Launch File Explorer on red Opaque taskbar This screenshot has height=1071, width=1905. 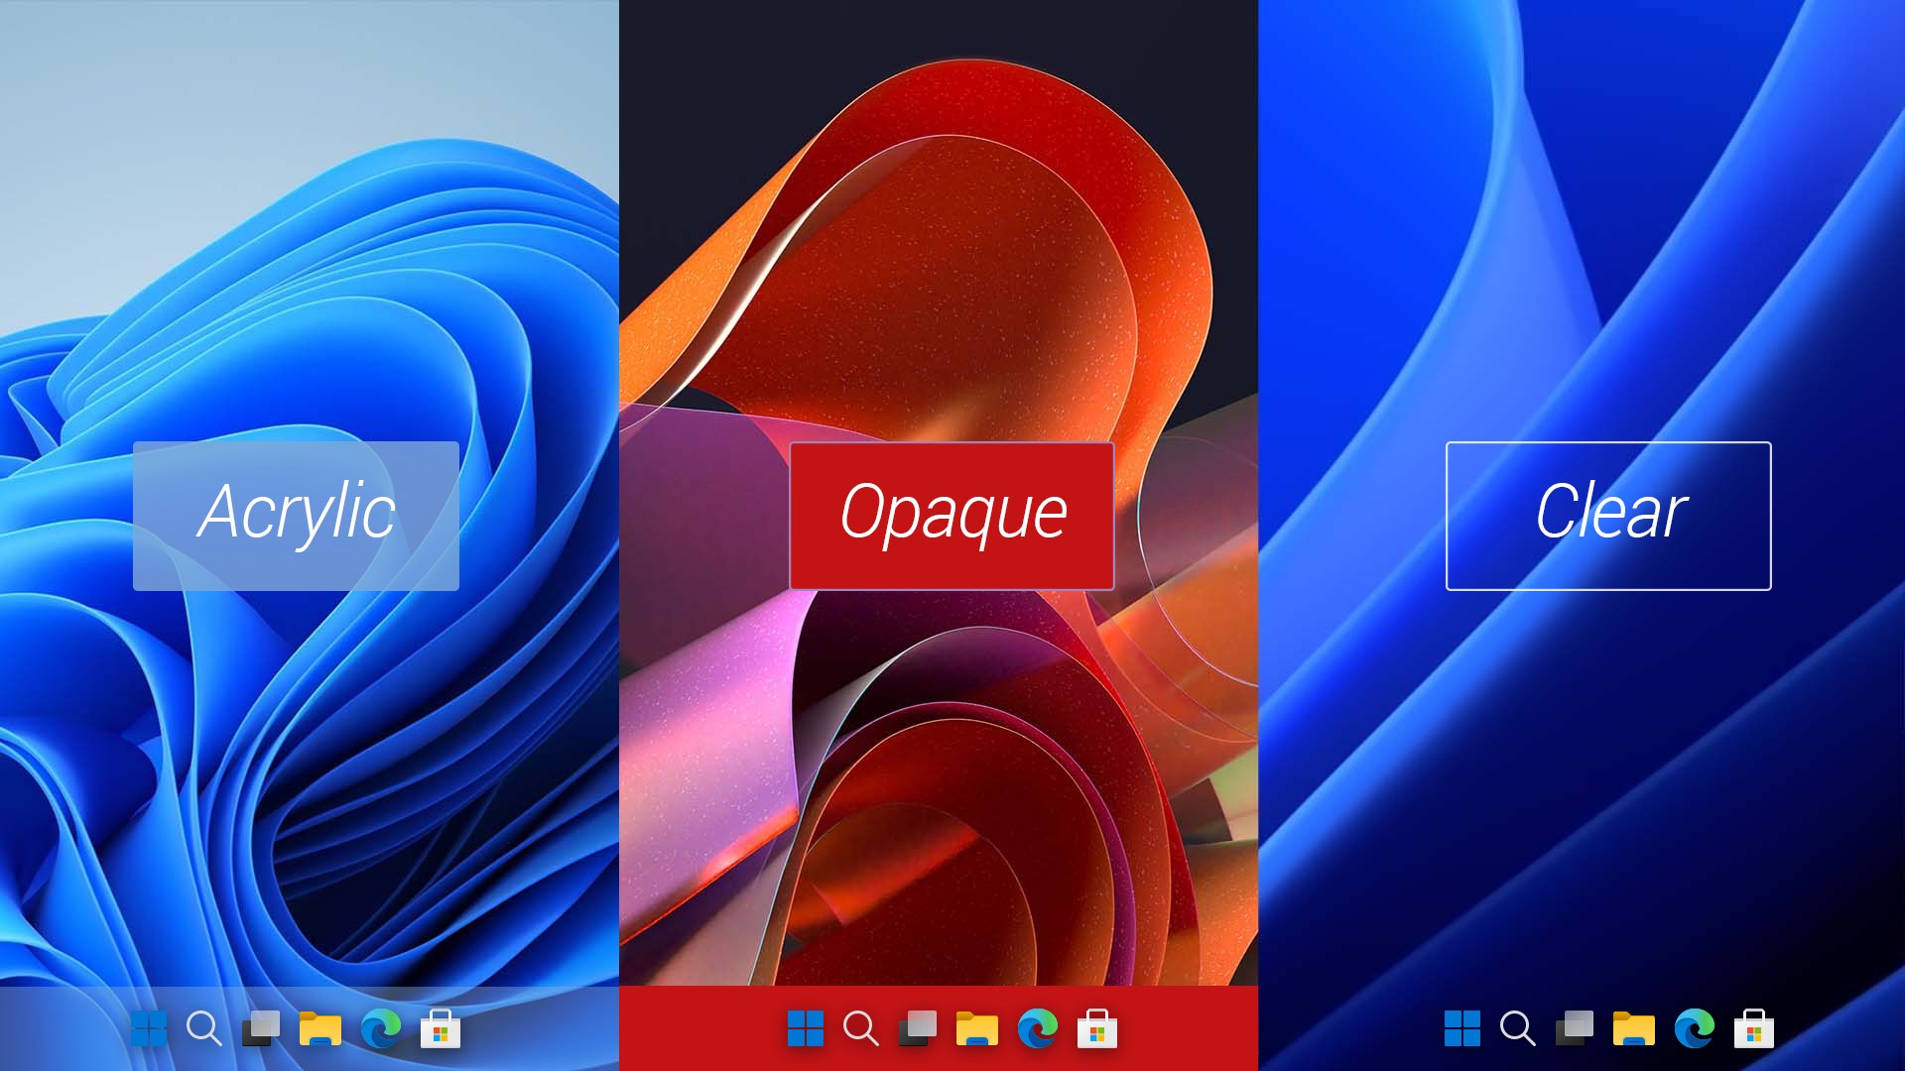[977, 1028]
